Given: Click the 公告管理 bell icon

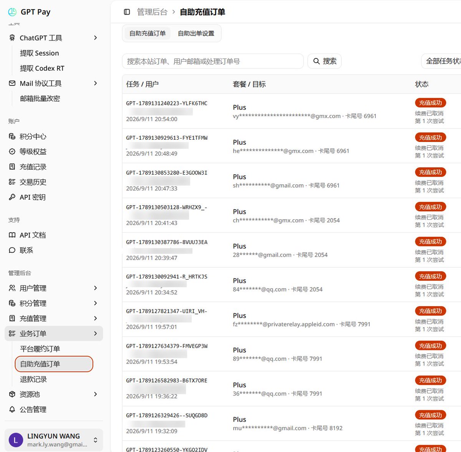Looking at the screenshot, I should click(x=12, y=409).
